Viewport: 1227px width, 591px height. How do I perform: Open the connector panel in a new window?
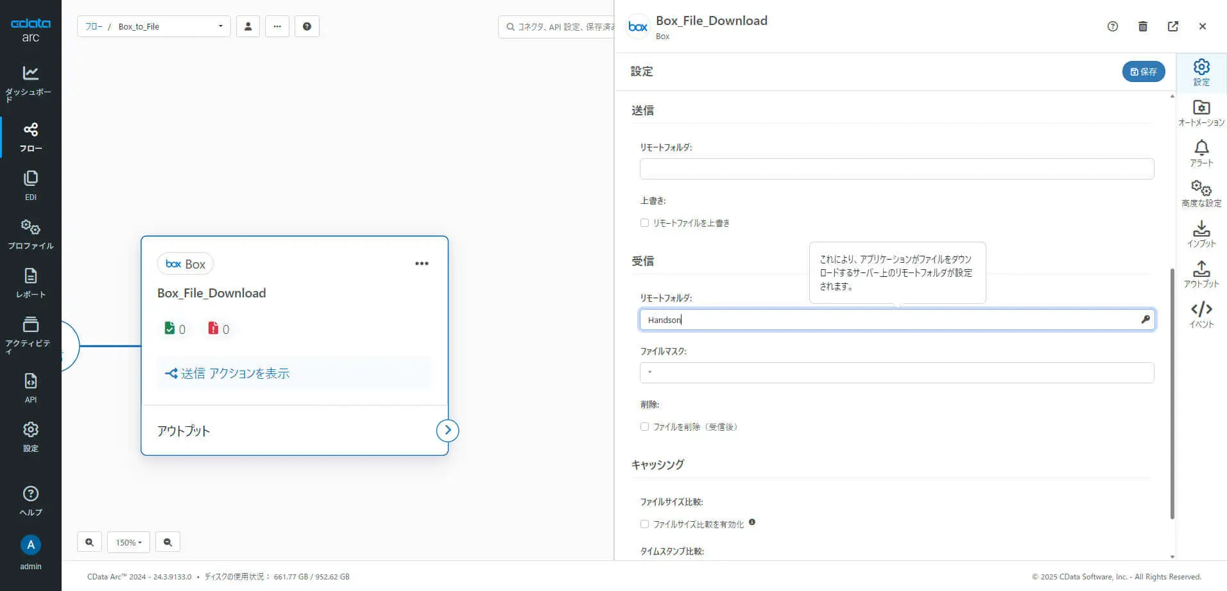(1173, 26)
